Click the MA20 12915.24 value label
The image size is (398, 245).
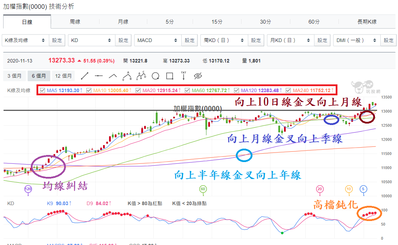click(x=162, y=90)
